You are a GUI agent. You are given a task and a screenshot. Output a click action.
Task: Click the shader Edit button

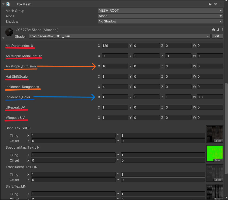click(x=217, y=36)
